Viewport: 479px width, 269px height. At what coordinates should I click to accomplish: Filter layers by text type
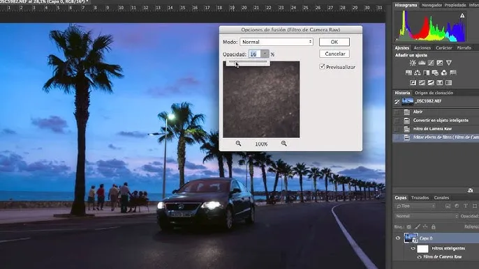coord(466,206)
